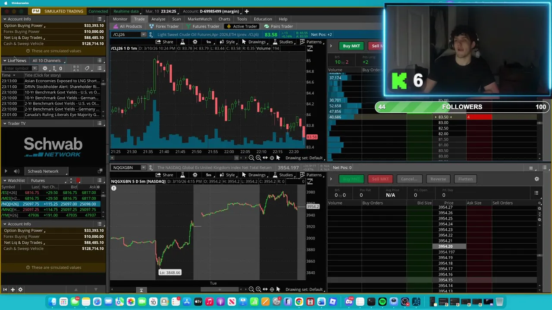Open chart settings gear on CLJ26 chart
The width and height of the screenshot is (552, 310).
coord(195,42)
